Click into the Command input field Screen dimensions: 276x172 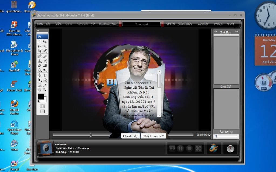pos(141,24)
